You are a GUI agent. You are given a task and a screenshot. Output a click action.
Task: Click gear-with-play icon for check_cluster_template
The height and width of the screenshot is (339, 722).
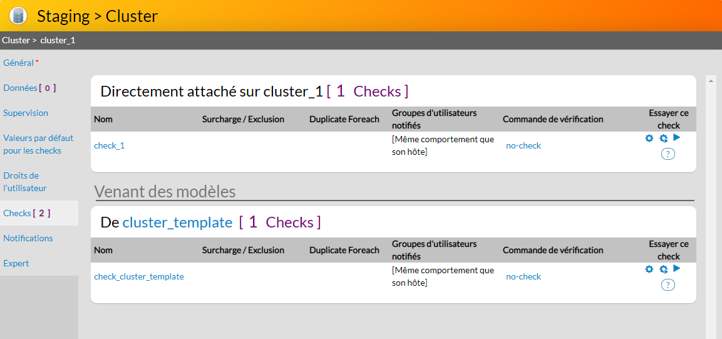(664, 269)
